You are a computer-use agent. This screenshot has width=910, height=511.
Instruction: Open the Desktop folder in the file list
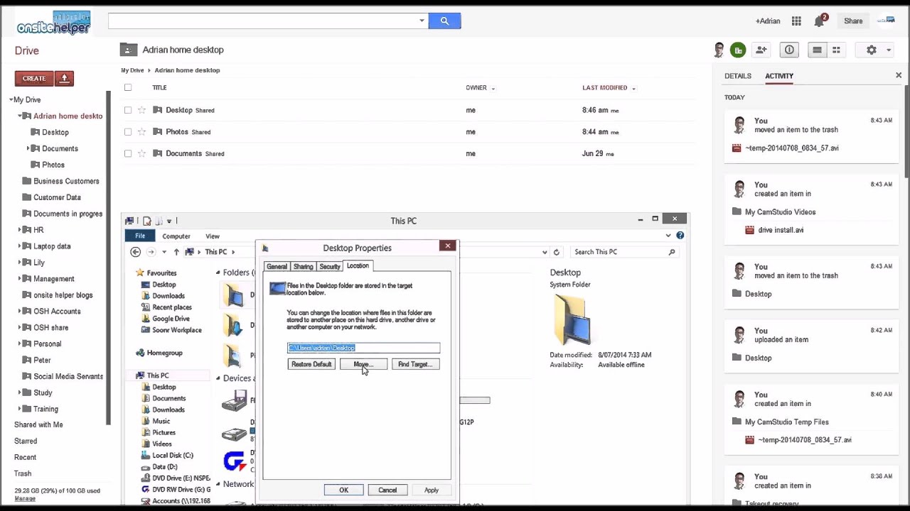tap(178, 110)
